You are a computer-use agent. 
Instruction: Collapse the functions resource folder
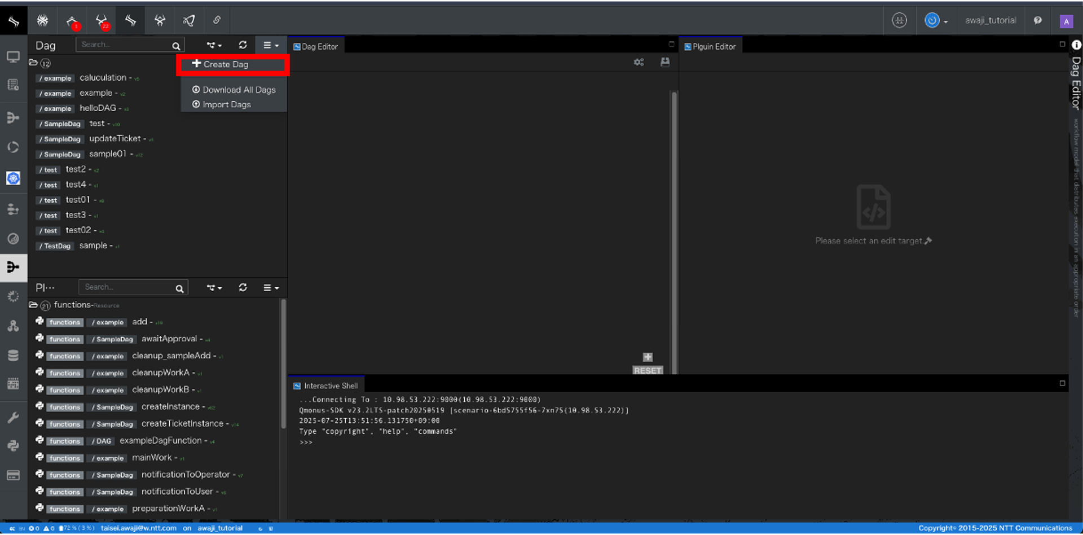pyautogui.click(x=33, y=305)
